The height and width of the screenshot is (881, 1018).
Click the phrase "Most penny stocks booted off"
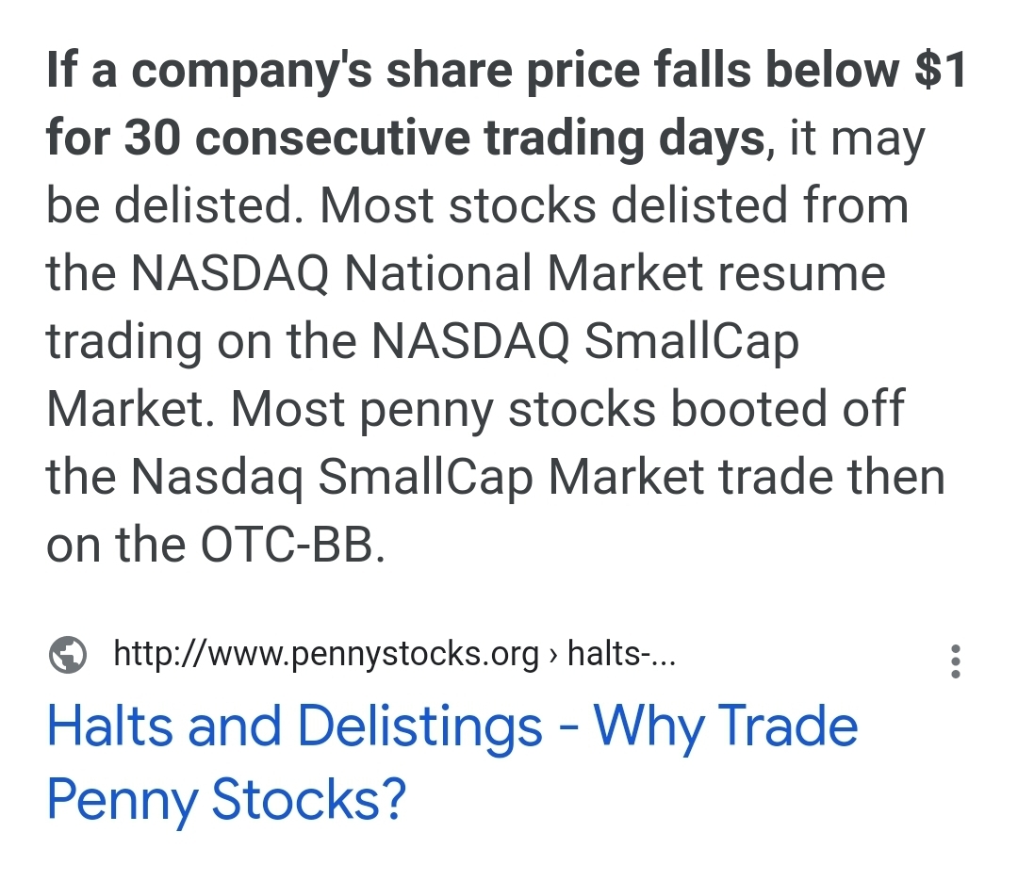pos(567,409)
